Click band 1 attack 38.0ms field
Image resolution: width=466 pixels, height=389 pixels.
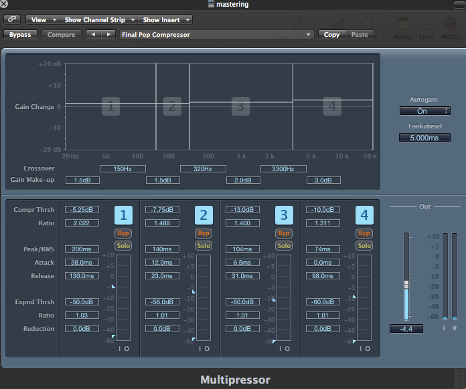82,262
